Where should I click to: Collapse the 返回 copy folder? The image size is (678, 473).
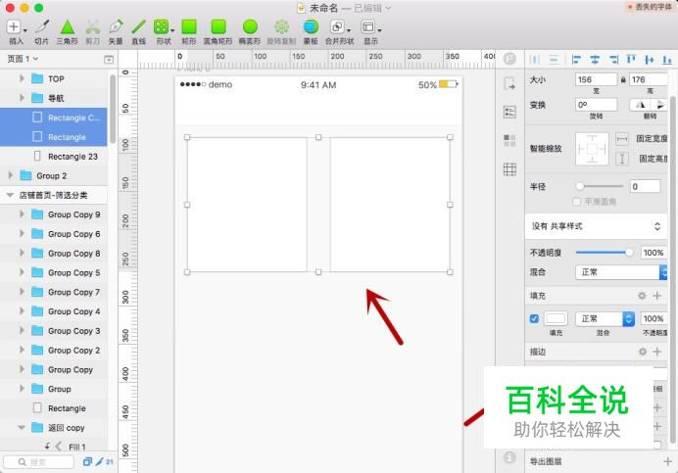tap(22, 428)
